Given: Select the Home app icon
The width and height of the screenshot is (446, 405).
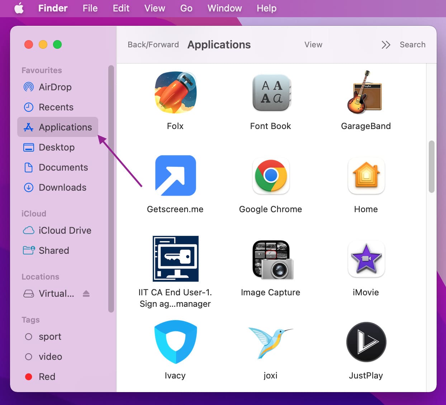Looking at the screenshot, I should (x=366, y=176).
